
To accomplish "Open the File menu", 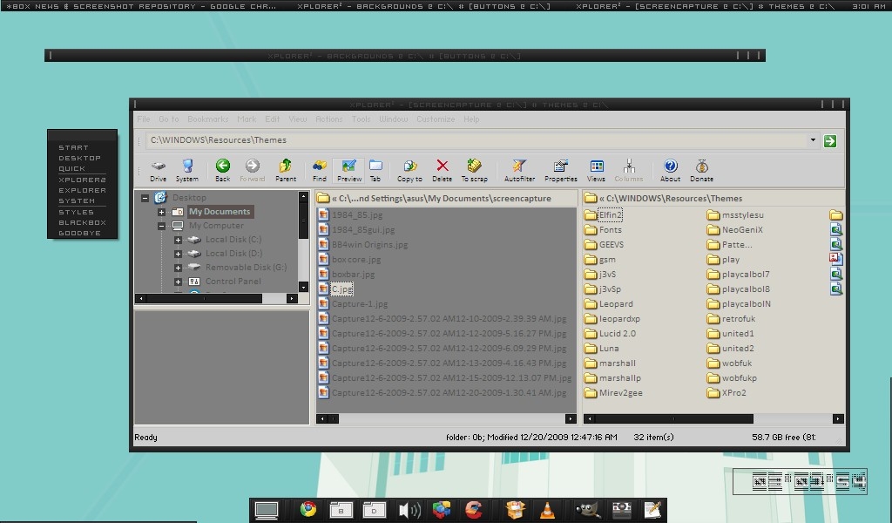I will tap(144, 119).
